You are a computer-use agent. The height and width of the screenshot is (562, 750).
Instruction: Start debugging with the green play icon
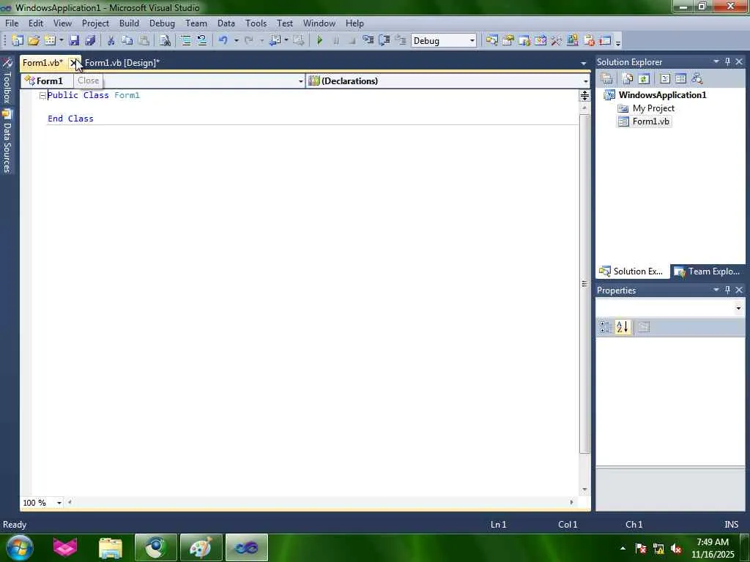tap(319, 41)
